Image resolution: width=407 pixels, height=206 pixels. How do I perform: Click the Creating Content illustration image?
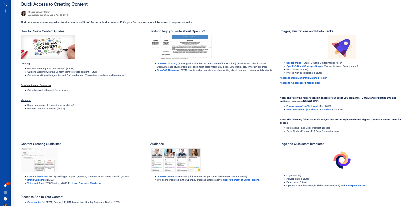(x=48, y=47)
